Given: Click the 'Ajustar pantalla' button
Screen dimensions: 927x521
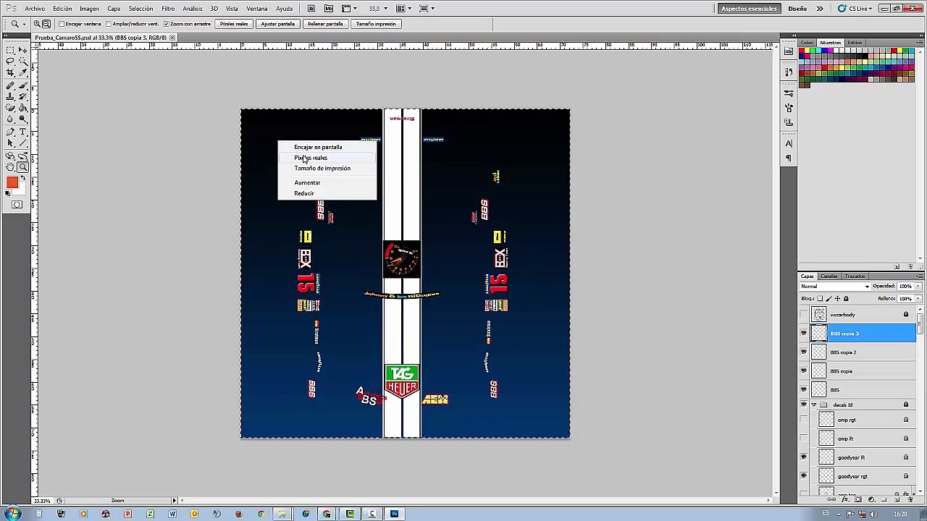Looking at the screenshot, I should pyautogui.click(x=277, y=24).
